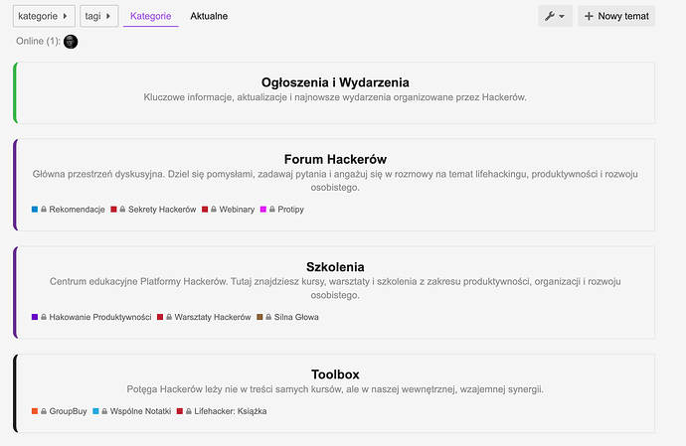Click the online user avatar

[71, 42]
